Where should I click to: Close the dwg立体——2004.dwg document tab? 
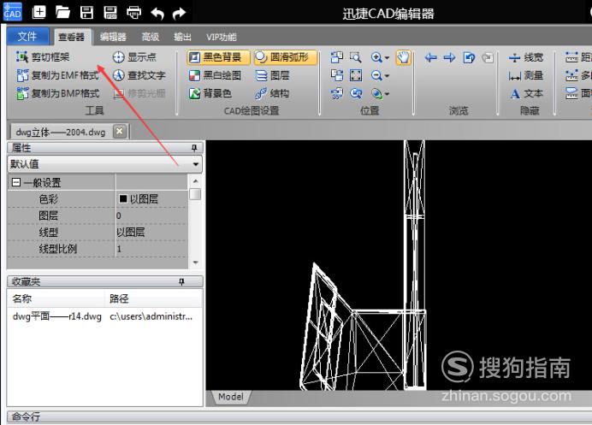[x=119, y=132]
